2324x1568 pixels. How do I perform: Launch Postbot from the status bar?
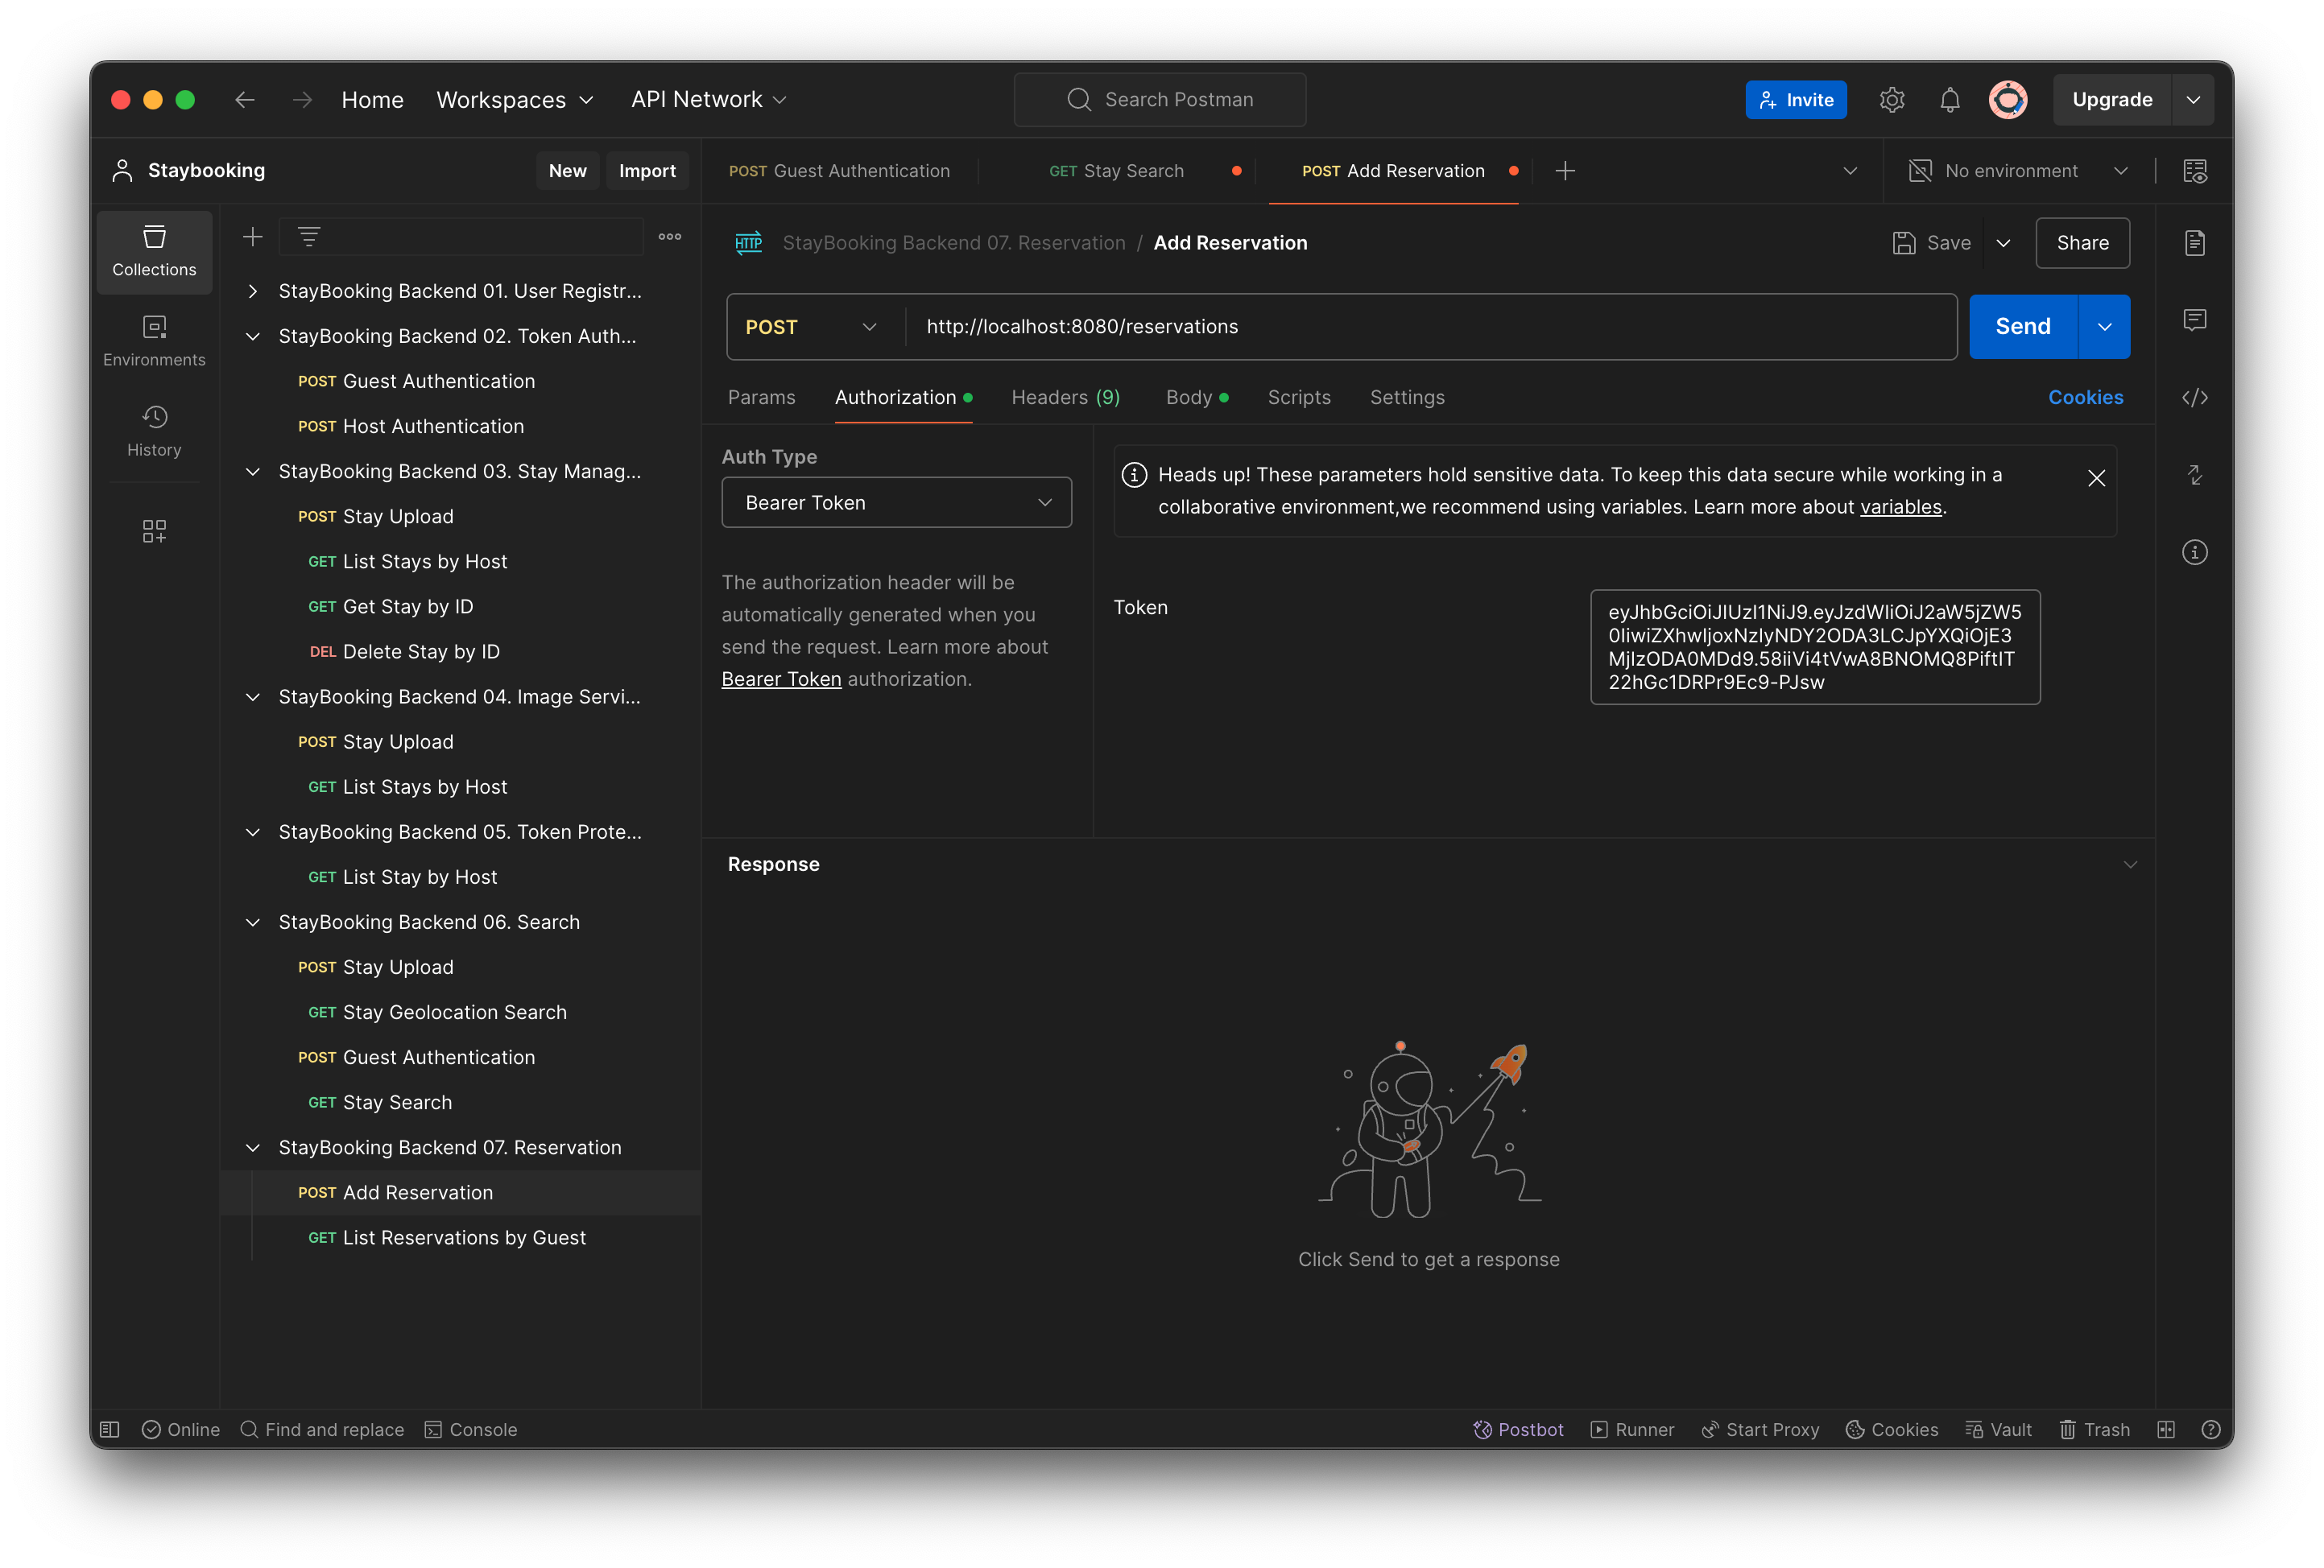pos(1518,1429)
